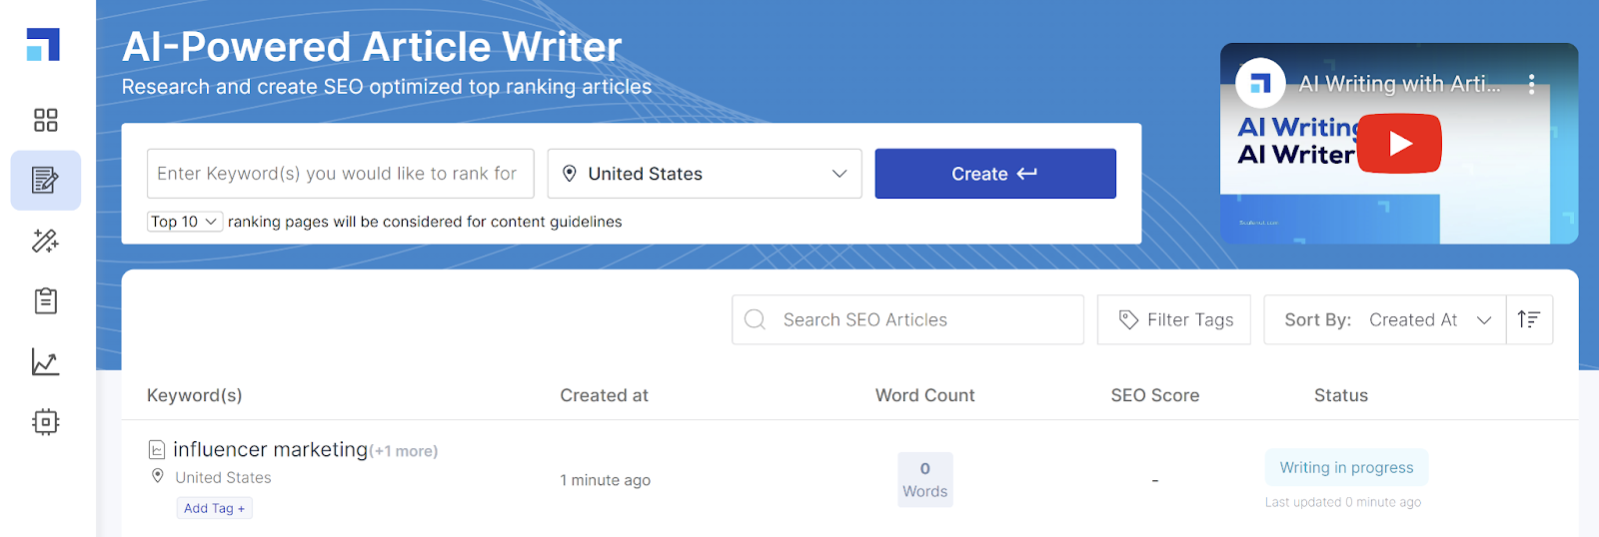Open the magic wand AI tool icon
This screenshot has width=1599, height=537.
coord(46,241)
